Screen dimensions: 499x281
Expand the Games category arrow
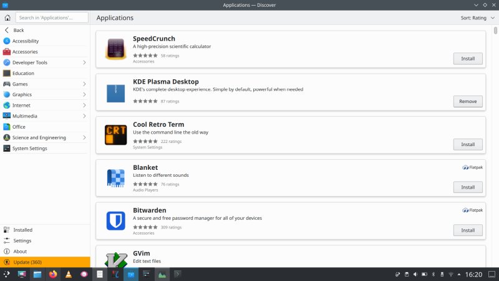tap(84, 84)
